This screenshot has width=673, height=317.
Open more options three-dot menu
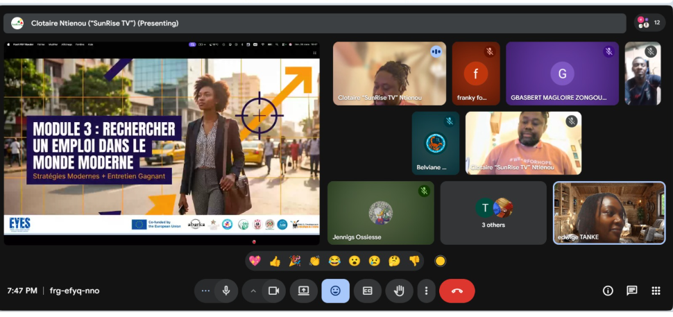click(x=426, y=291)
